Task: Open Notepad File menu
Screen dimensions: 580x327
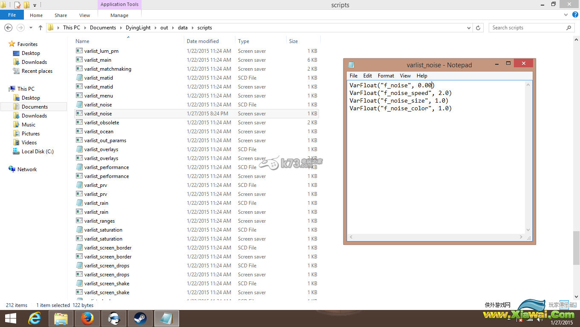Action: (354, 76)
